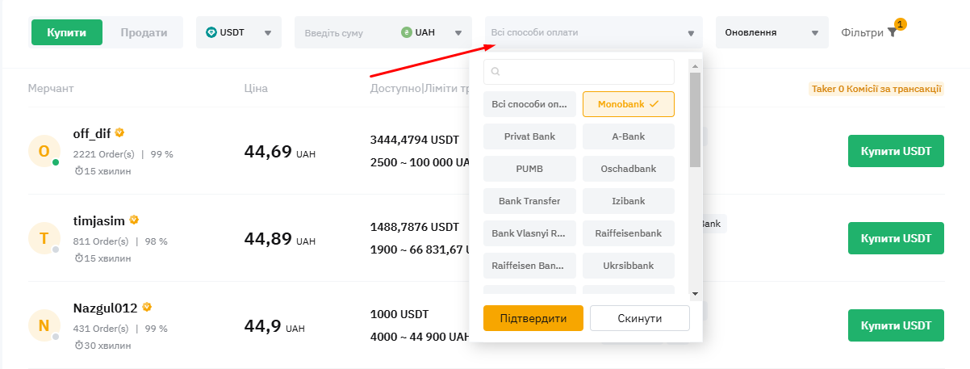Click verified badge next to timjasim
The height and width of the screenshot is (369, 970).
(x=134, y=220)
